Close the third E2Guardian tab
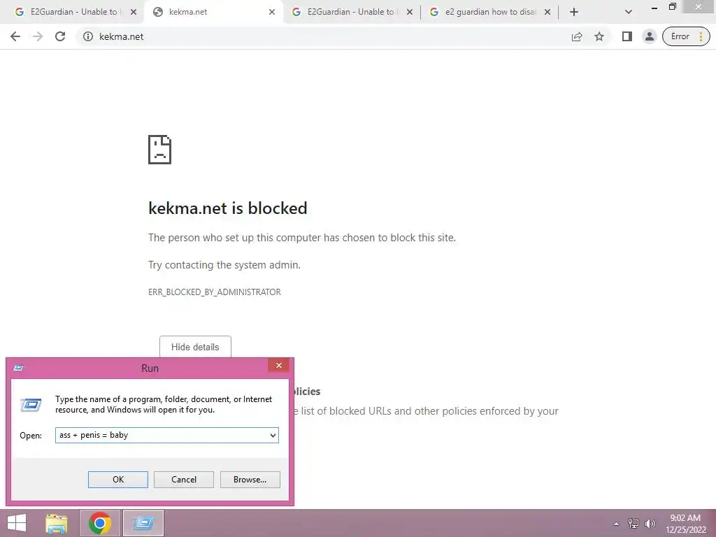 pyautogui.click(x=410, y=12)
